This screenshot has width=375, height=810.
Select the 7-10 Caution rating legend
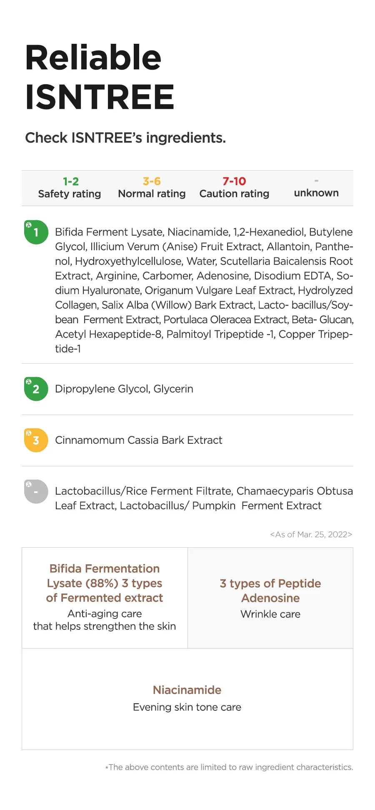point(234,188)
